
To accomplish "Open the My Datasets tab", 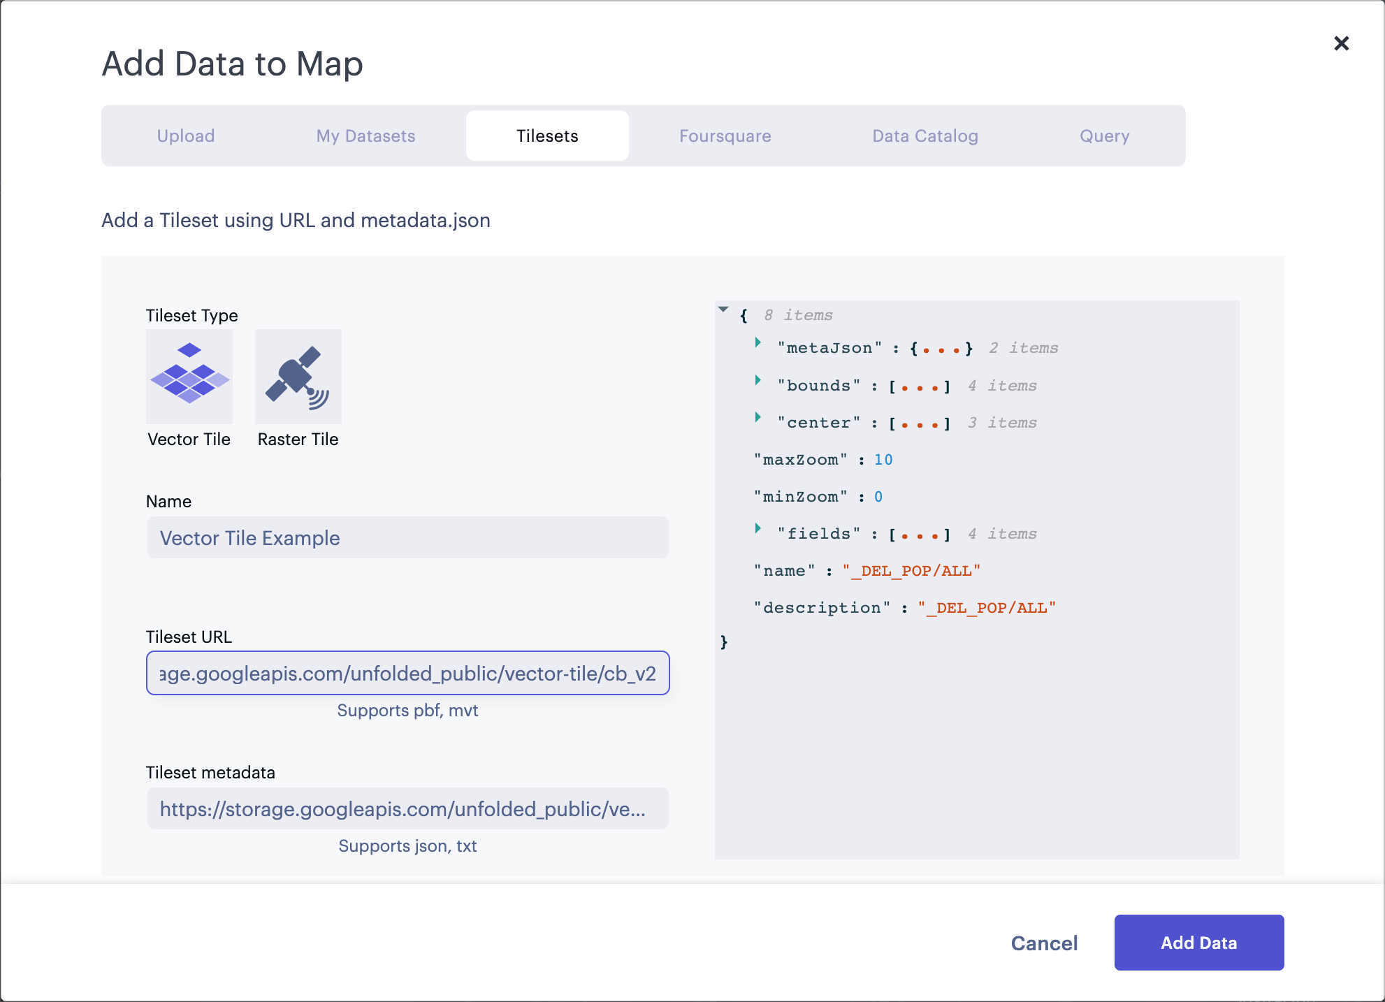I will click(x=365, y=136).
